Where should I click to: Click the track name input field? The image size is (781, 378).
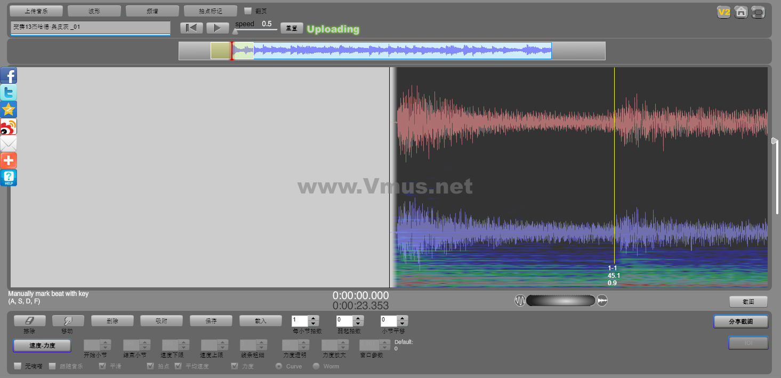tap(90, 27)
